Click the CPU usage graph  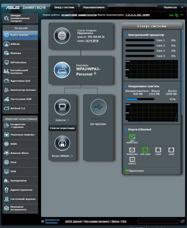(151, 69)
